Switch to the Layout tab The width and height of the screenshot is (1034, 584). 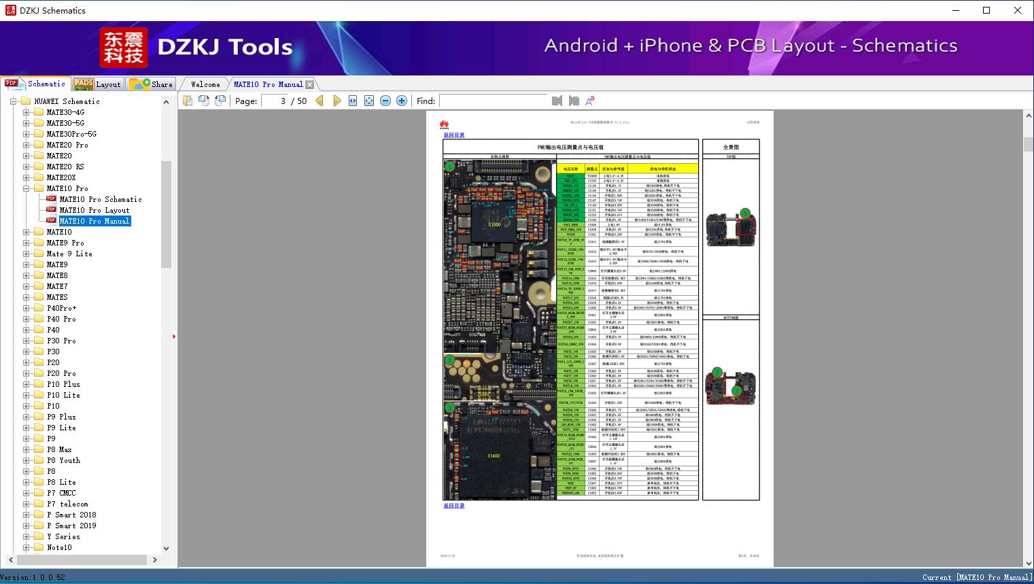tap(98, 84)
